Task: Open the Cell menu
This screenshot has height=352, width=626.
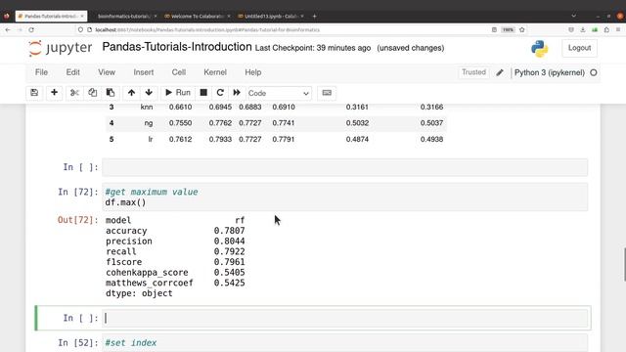Action: 178,72
